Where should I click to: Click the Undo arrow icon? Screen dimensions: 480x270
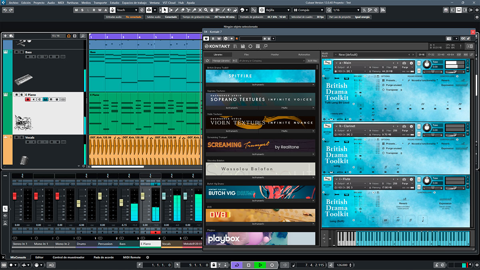(5, 10)
